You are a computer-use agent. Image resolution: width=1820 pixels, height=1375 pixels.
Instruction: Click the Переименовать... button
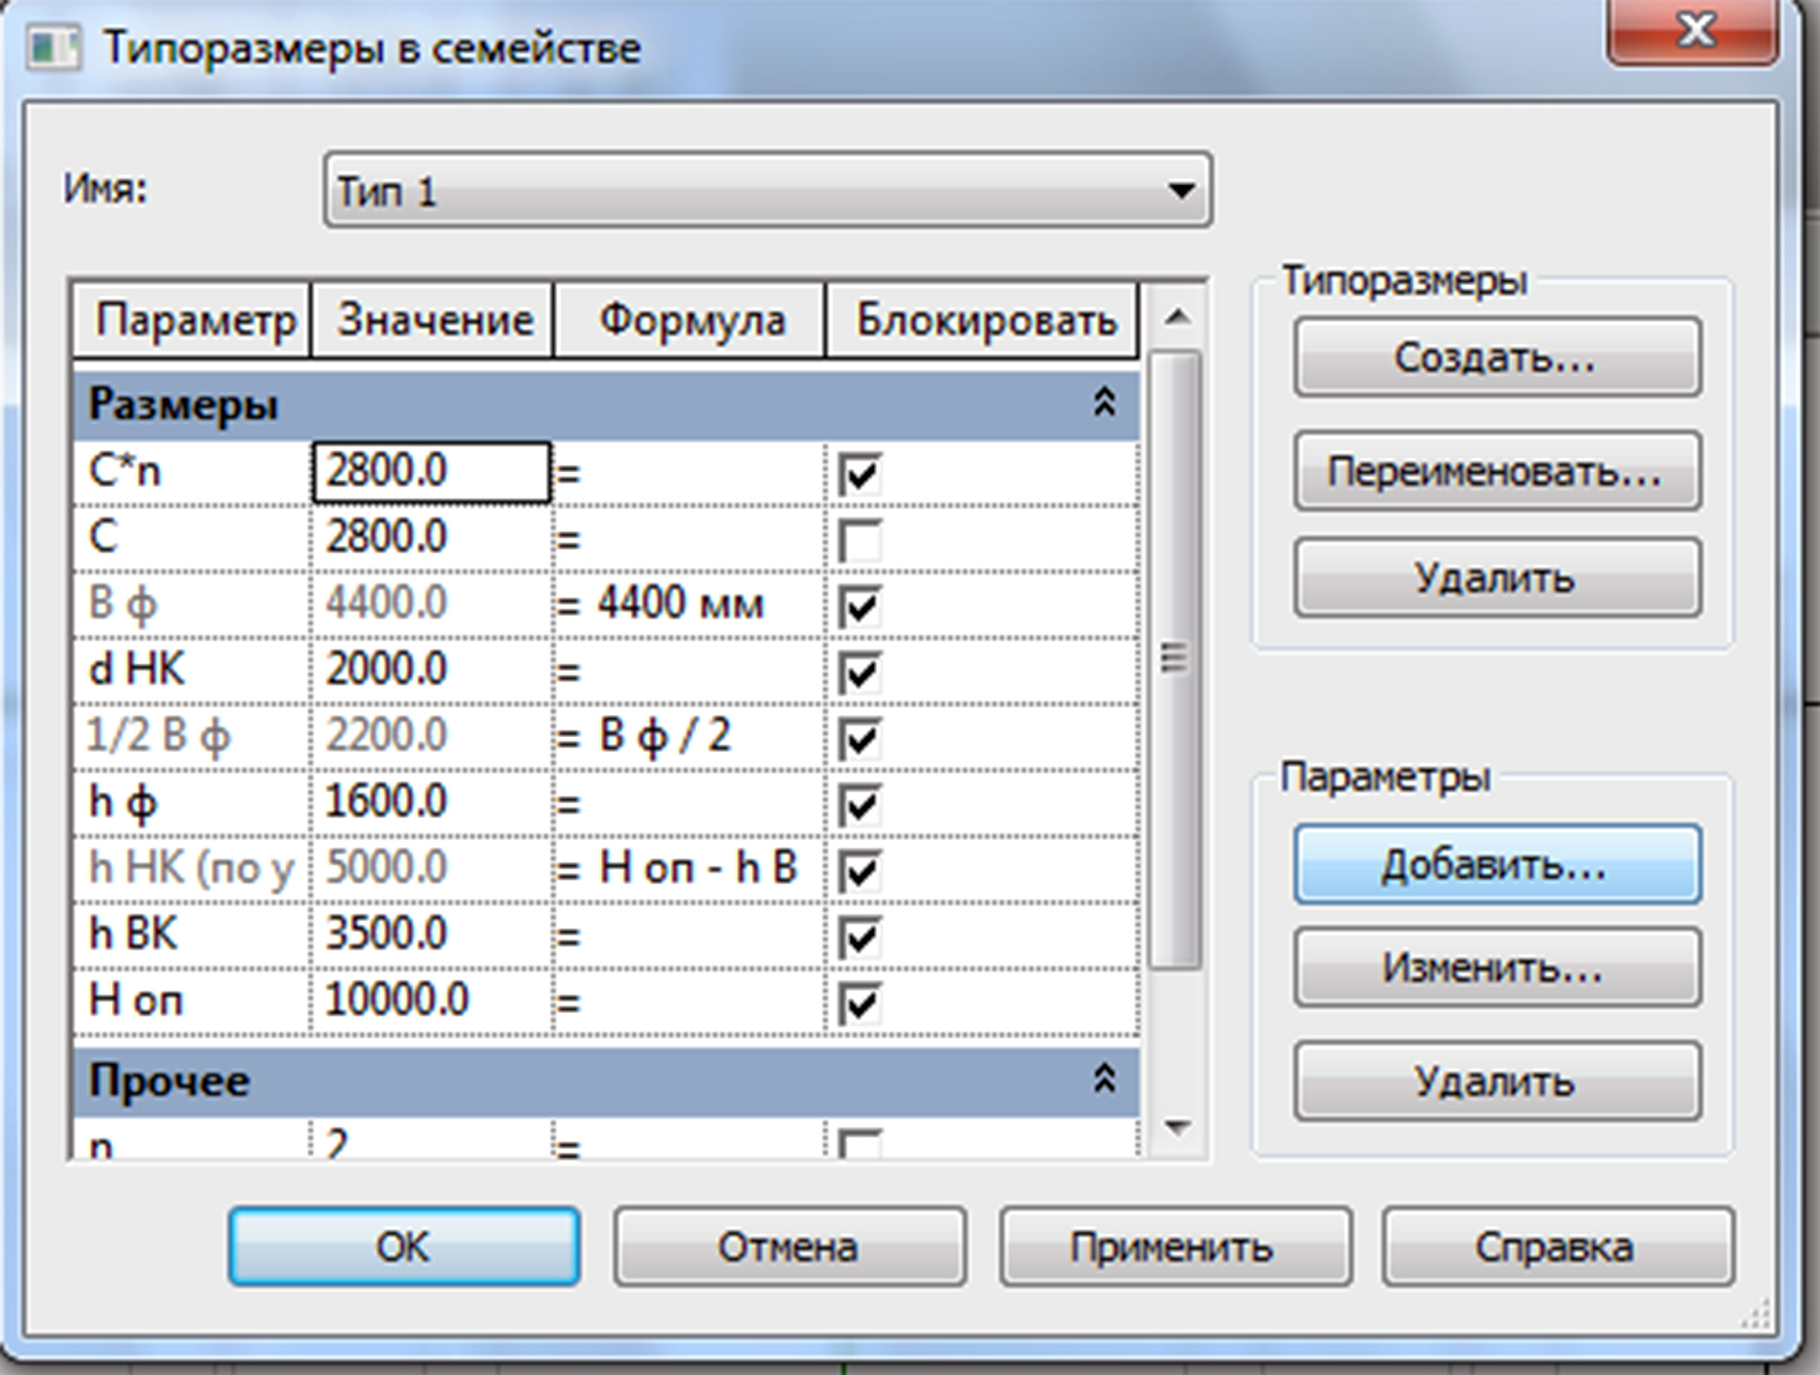(1496, 471)
